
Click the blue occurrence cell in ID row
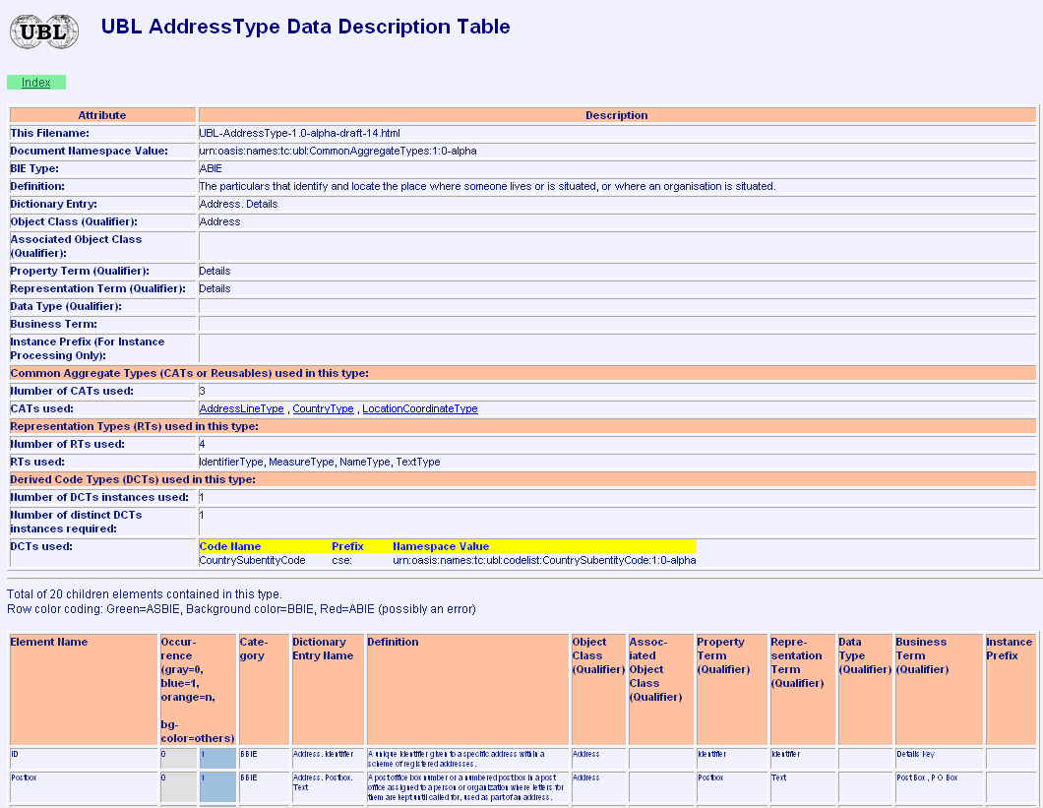[x=217, y=758]
